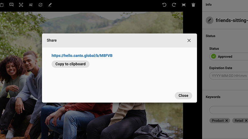The width and height of the screenshot is (248, 139).
Task: Click the Expiration Date input field
Action: (x=229, y=76)
